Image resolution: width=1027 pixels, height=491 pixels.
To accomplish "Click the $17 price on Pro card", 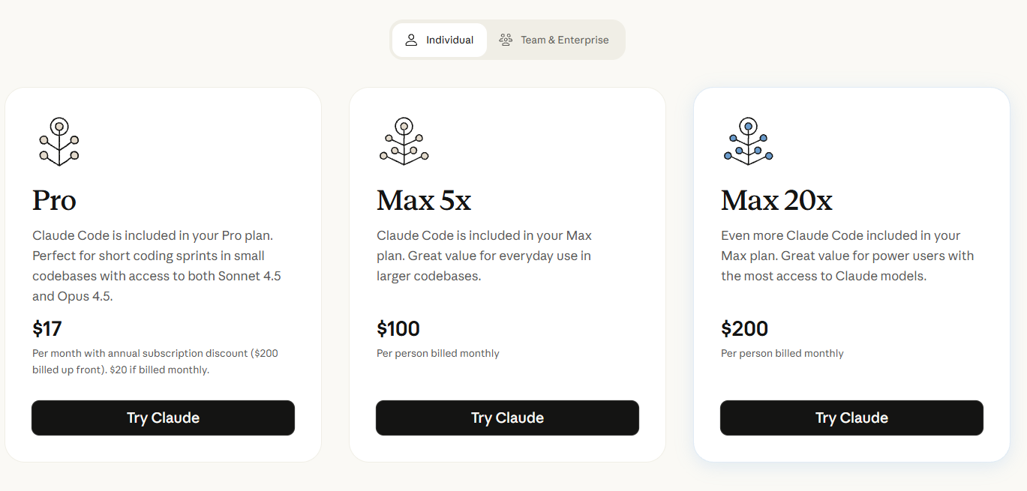I will 47,328.
